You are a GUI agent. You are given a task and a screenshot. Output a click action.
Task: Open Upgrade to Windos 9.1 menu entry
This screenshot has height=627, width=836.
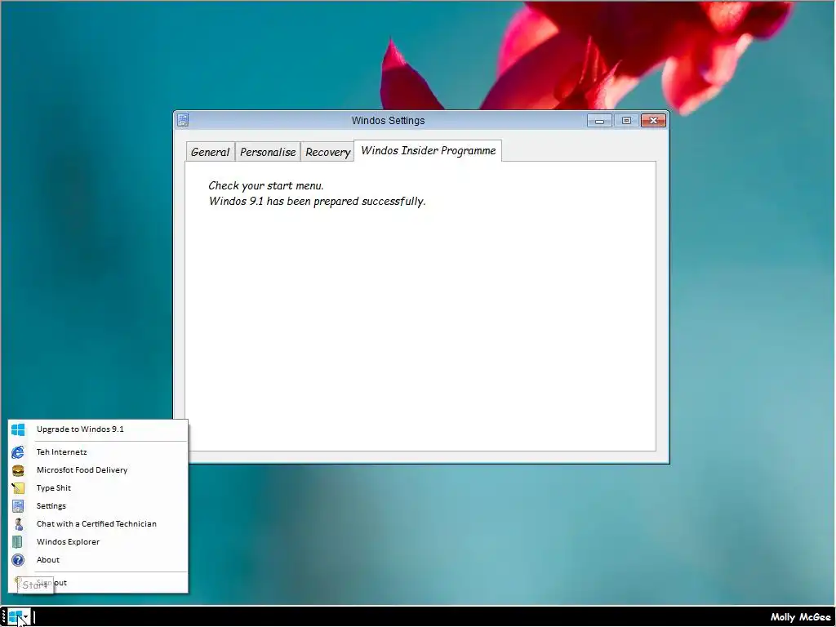pos(98,429)
